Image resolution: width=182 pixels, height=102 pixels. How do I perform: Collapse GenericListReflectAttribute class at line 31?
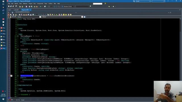(x=18, y=76)
